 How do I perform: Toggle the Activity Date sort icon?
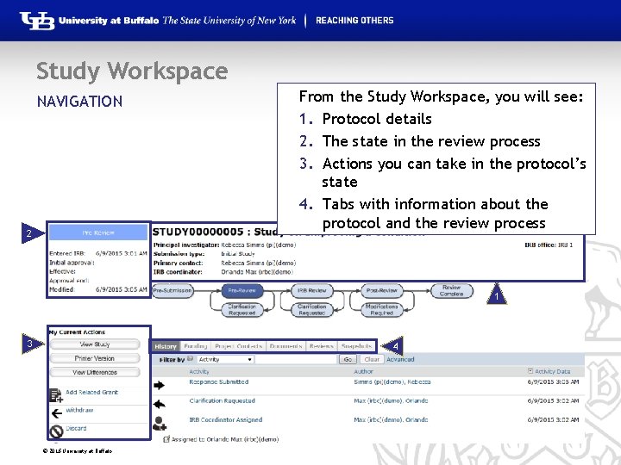point(530,371)
